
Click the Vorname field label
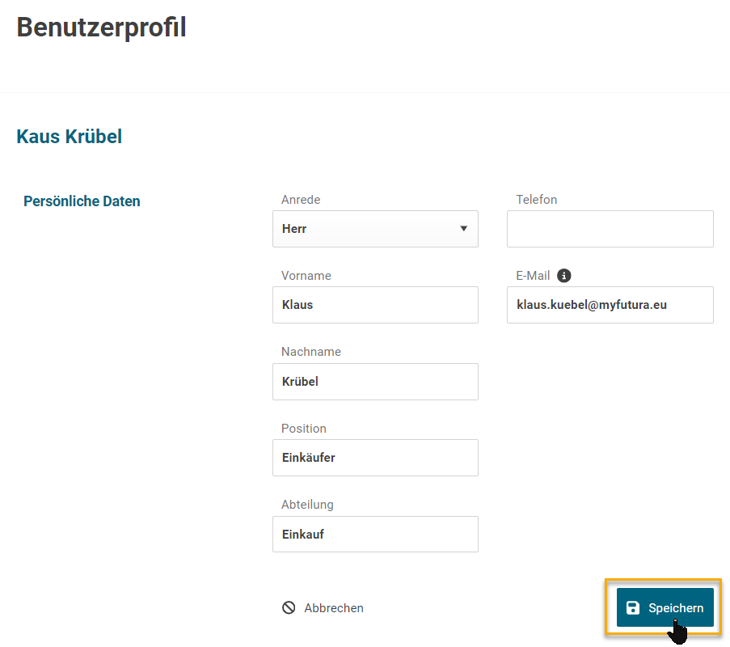coord(306,276)
